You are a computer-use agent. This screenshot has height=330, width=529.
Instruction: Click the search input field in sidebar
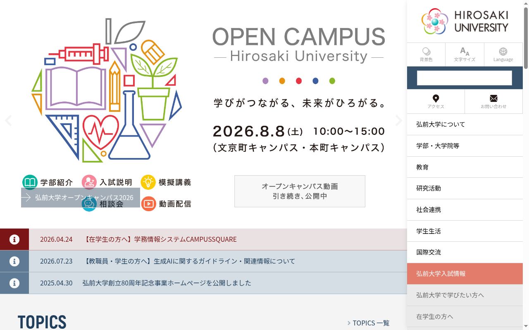pos(464,78)
